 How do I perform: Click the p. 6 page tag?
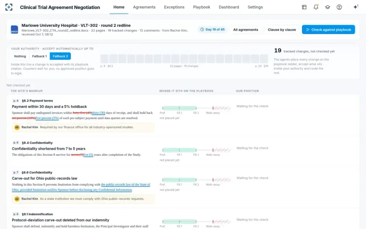tap(16, 143)
